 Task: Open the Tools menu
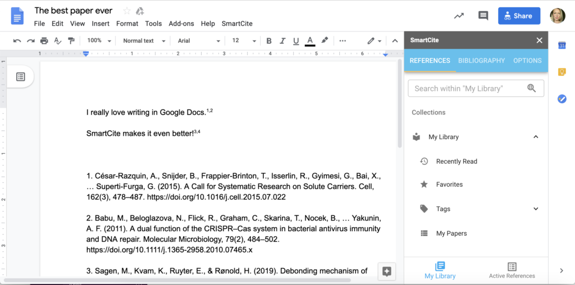click(153, 24)
